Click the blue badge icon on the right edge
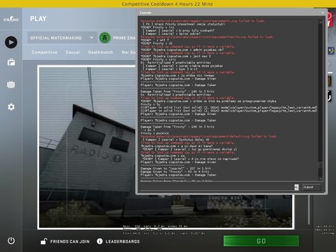The height and width of the screenshot is (252, 336). click(331, 50)
